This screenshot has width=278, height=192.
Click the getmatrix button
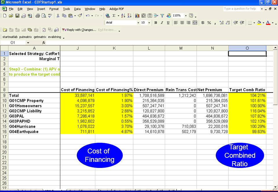pos(40,37)
